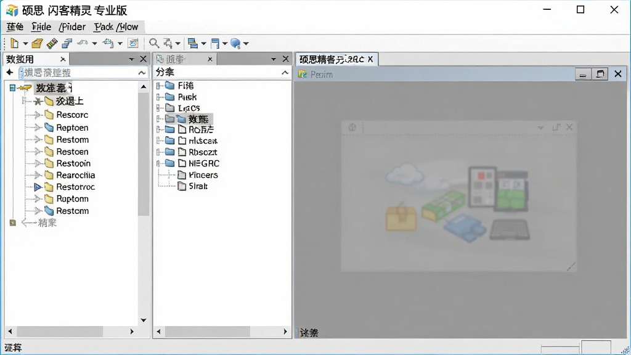This screenshot has width=631, height=355.
Task: Click the icon on the middle panel tab
Action: [160, 59]
